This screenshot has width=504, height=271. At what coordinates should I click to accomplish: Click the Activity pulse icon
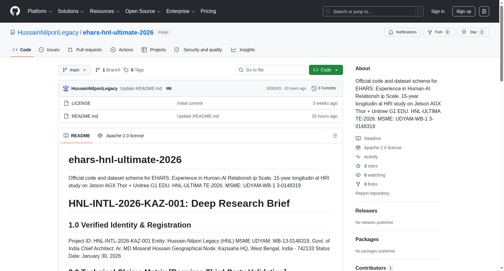358,157
